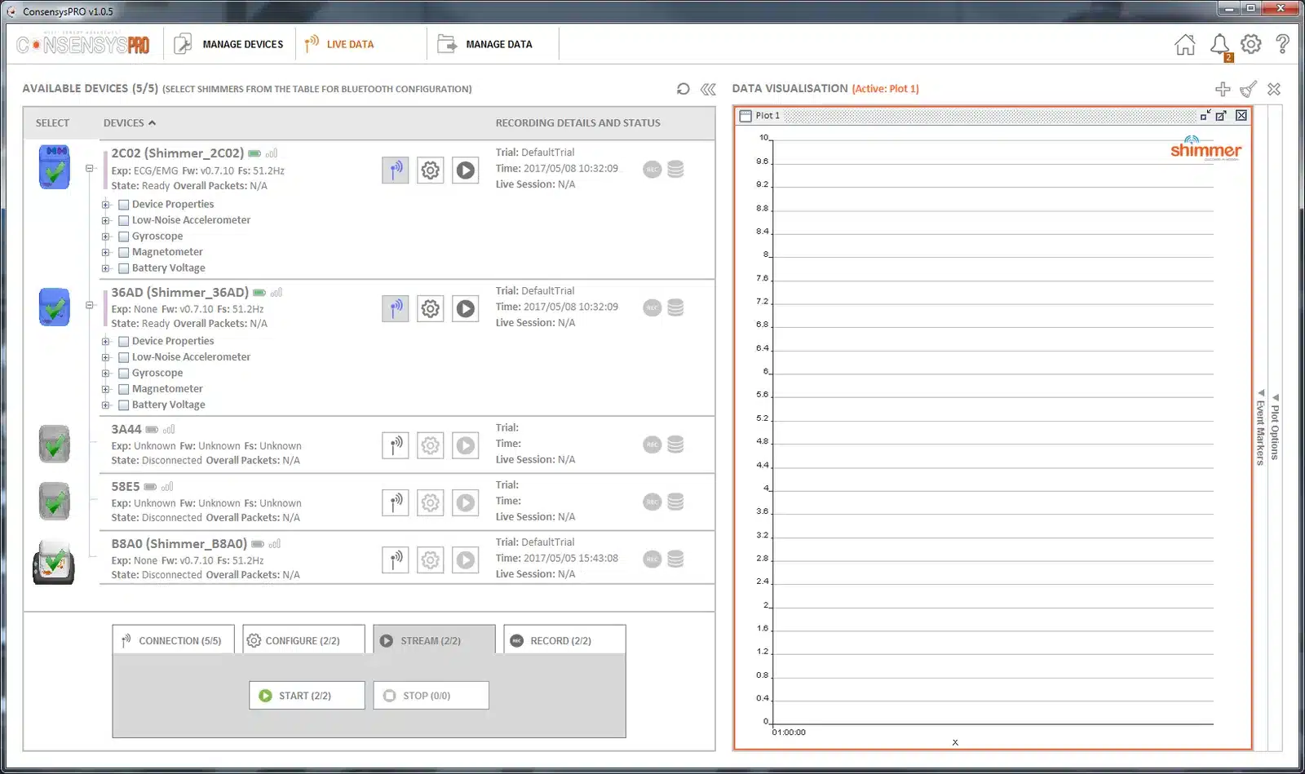Clear plots with the brush icon
1305x774 pixels.
(1249, 89)
